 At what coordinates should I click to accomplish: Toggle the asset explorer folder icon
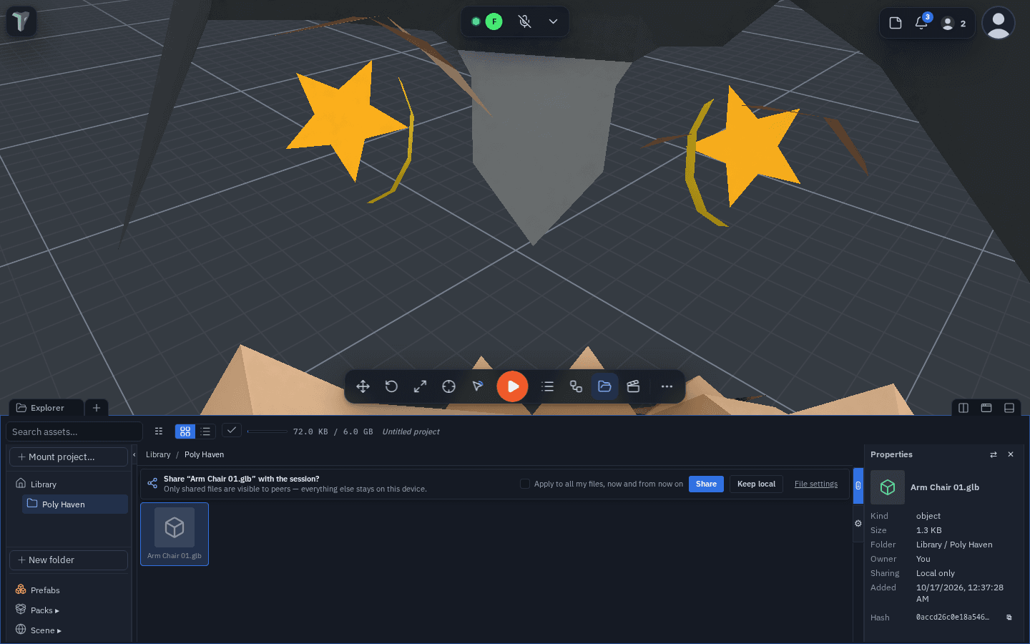point(604,386)
